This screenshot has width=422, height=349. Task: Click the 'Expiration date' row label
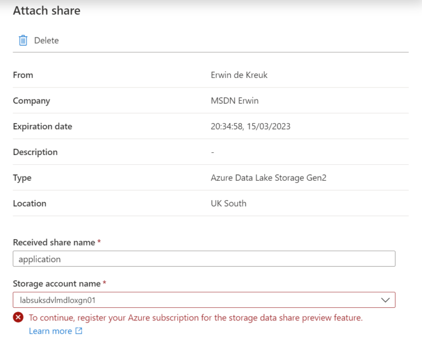pos(42,126)
